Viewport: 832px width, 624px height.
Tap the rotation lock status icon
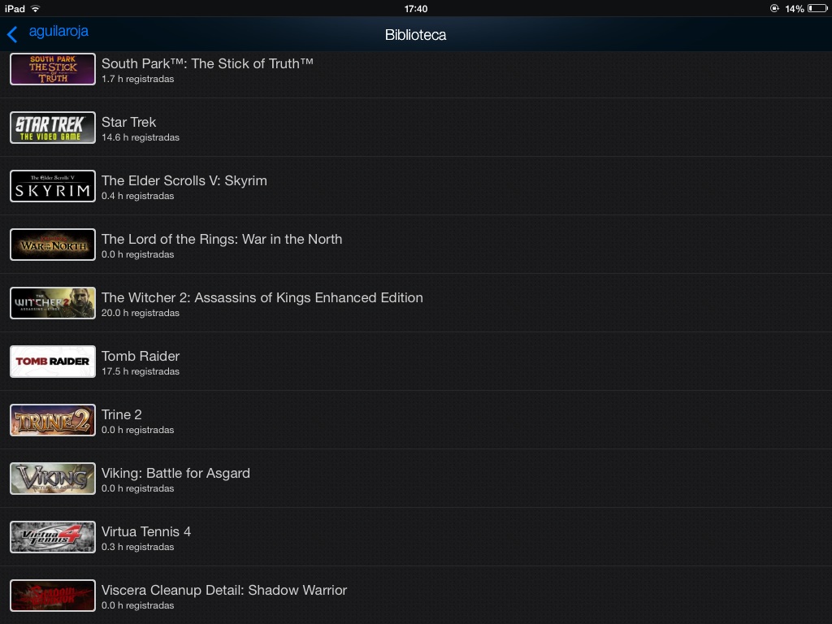pos(774,8)
